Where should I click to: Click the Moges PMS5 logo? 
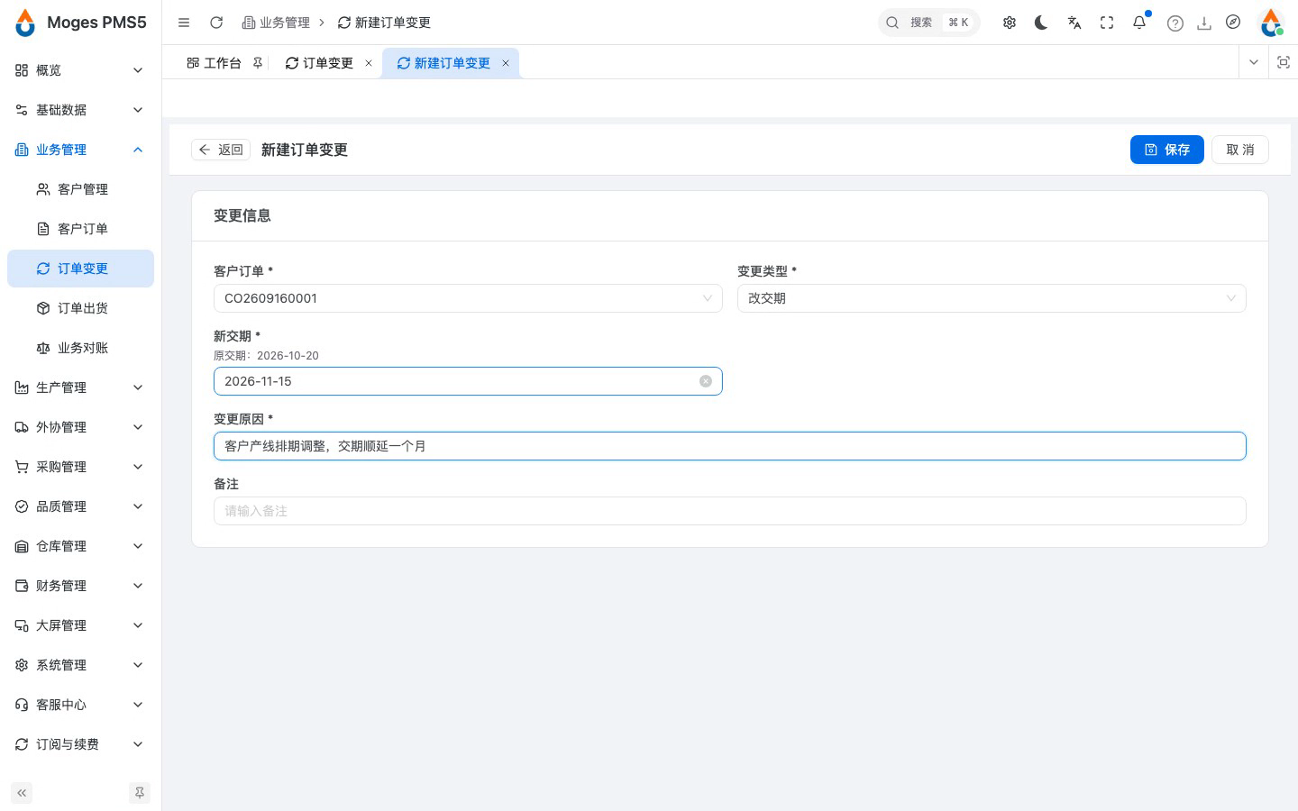coord(81,23)
